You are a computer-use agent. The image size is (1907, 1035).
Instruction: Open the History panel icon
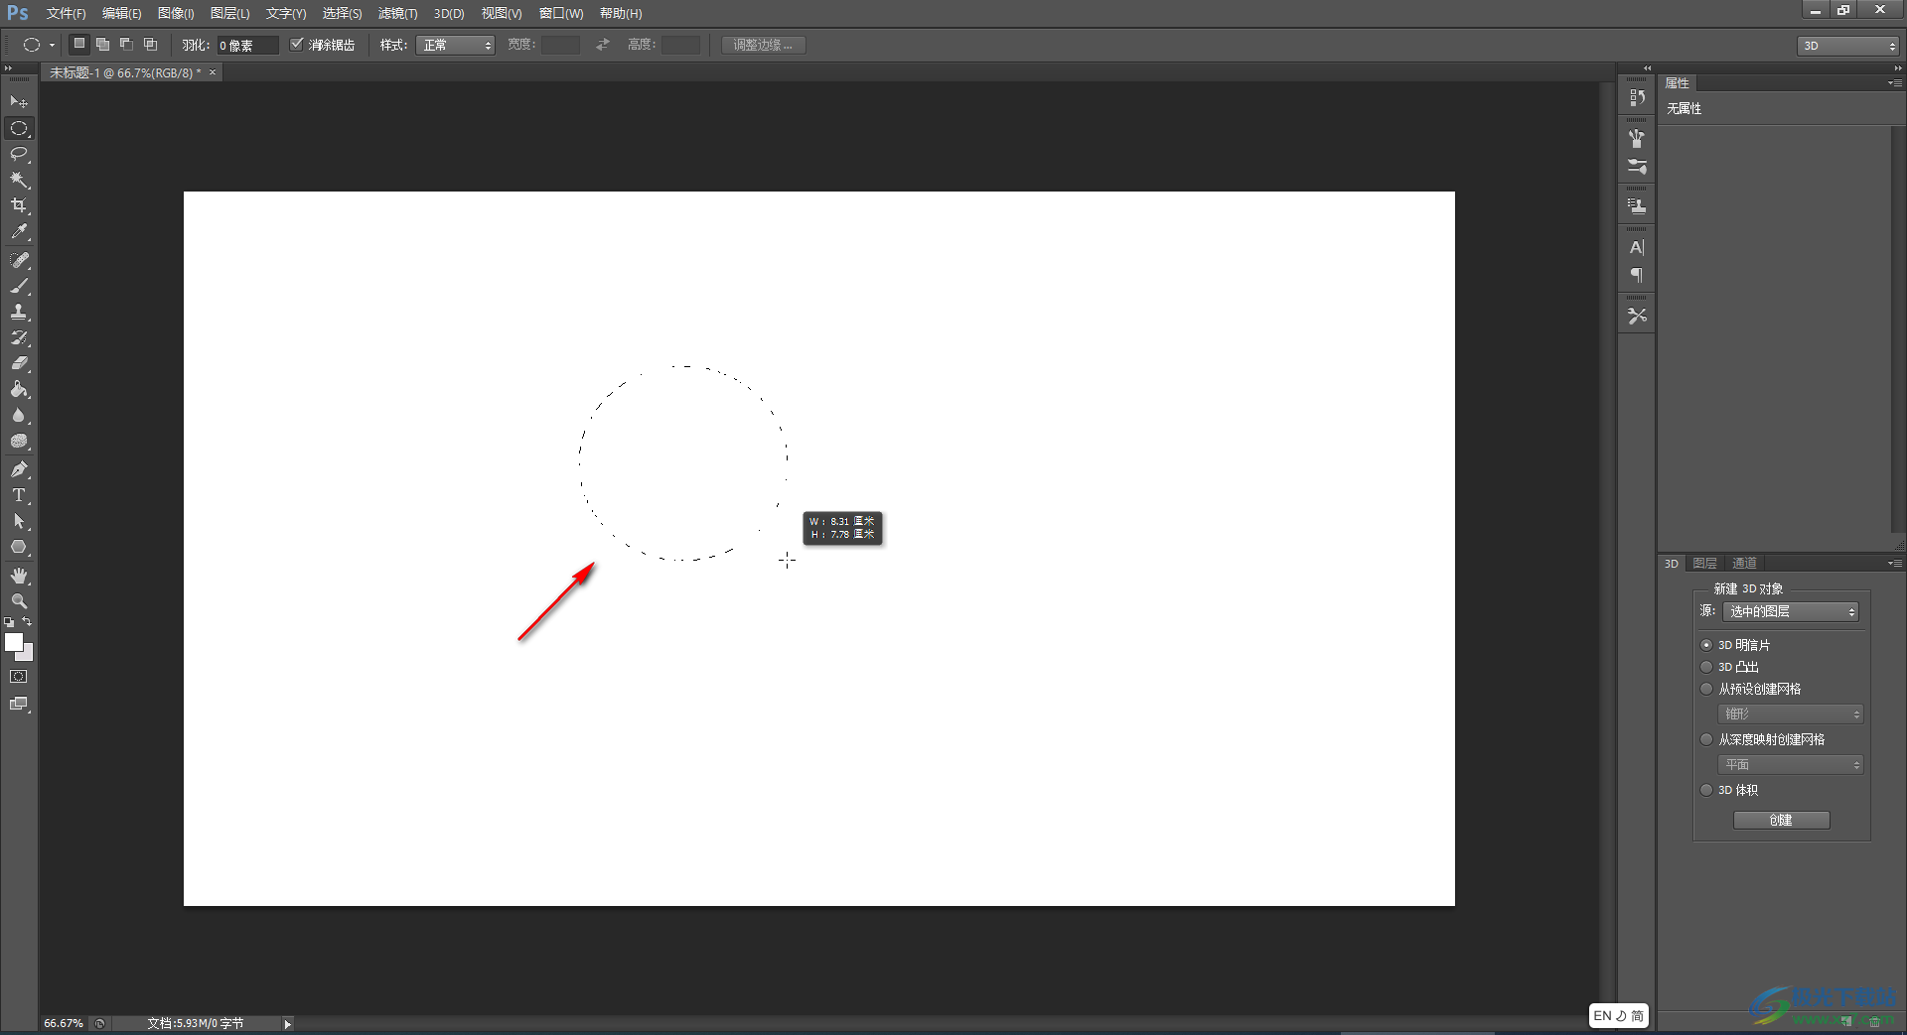click(x=1637, y=97)
